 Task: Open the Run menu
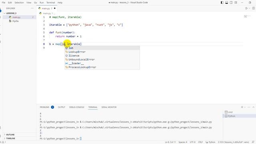pyautogui.click(x=42, y=2)
